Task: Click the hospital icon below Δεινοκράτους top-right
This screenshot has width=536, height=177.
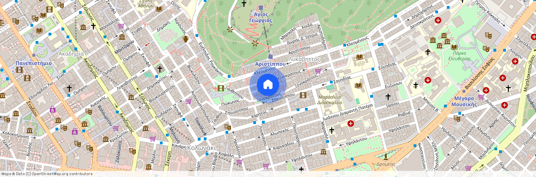Action: (438, 20)
